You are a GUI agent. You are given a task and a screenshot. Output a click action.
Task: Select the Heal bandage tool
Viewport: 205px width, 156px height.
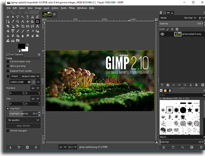click(x=13, y=36)
